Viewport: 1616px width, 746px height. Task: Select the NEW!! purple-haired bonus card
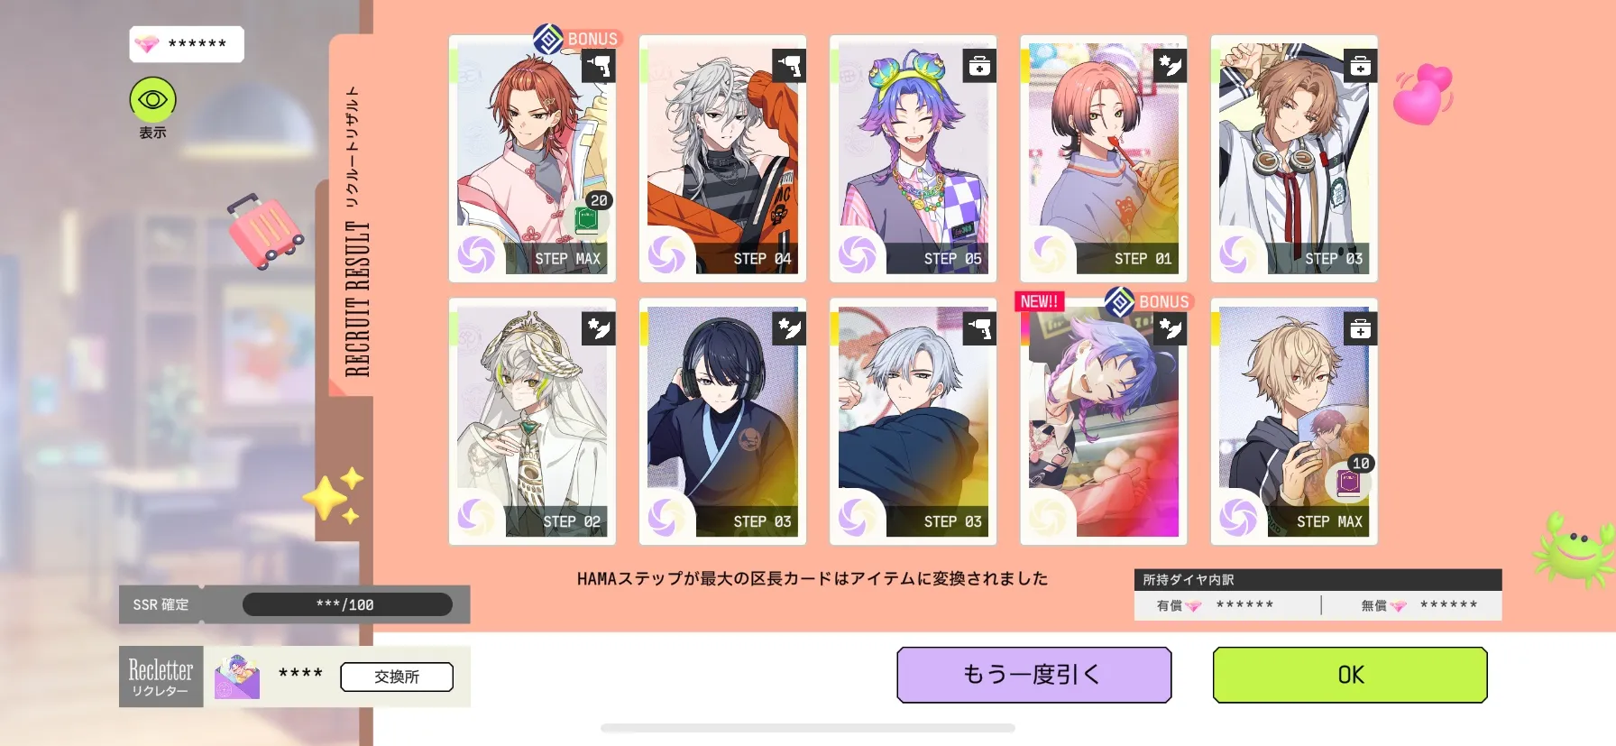click(x=1104, y=421)
